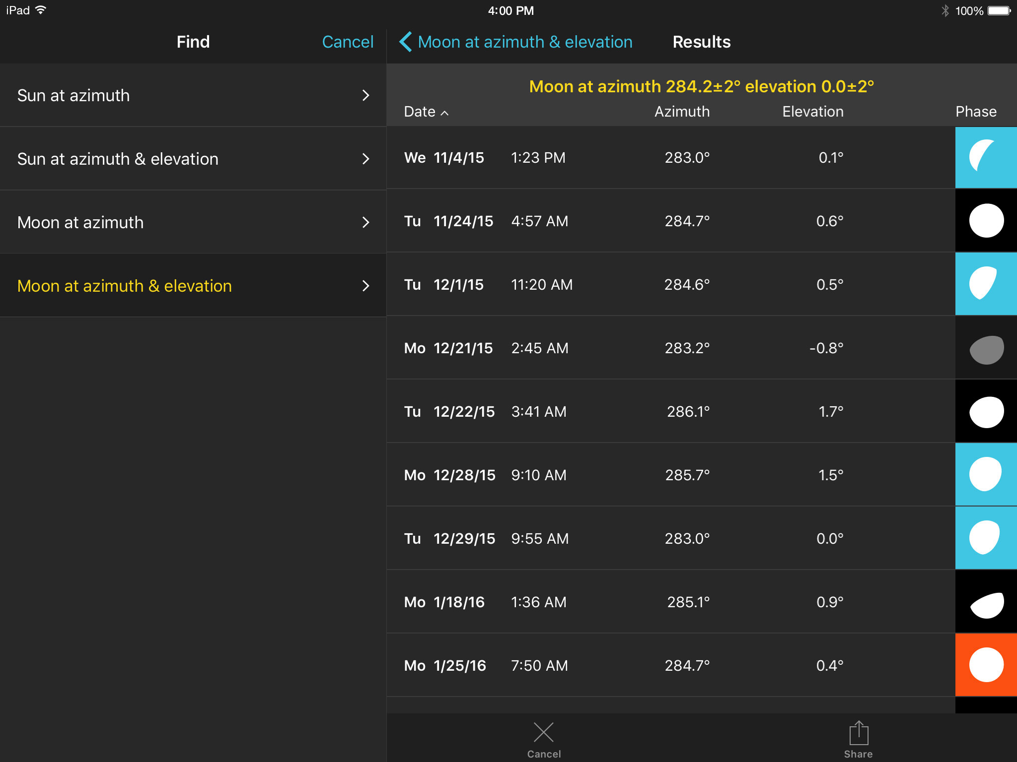Viewport: 1017px width, 762px height.
Task: Tap the back chevron arrow in header
Action: click(405, 42)
